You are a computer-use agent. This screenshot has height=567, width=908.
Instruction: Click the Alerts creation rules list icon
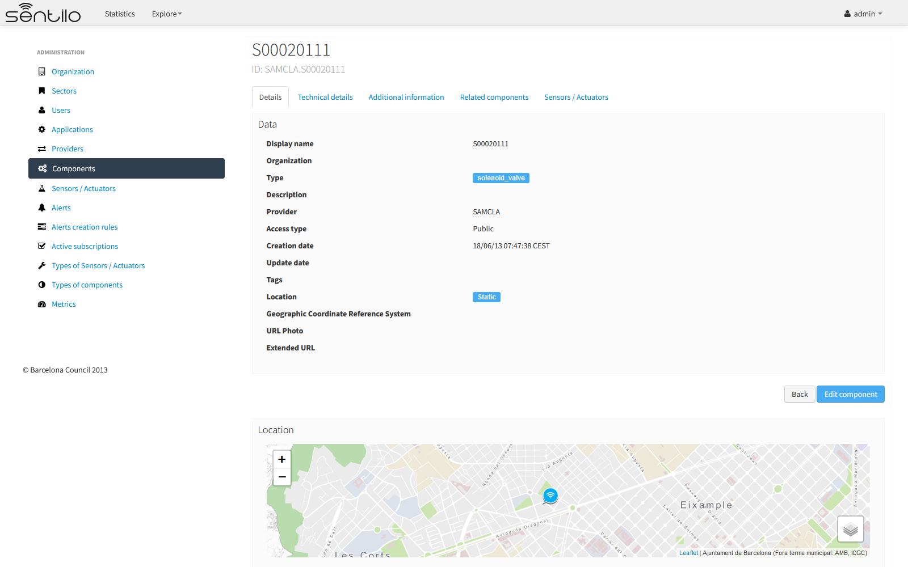[41, 227]
